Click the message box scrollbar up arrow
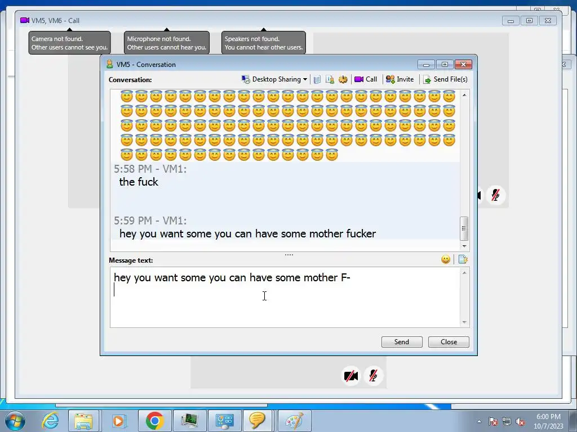 [464, 273]
